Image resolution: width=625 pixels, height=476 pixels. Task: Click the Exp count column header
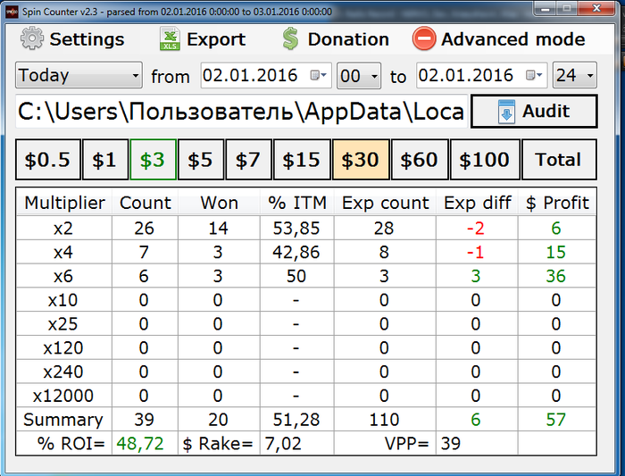point(385,203)
